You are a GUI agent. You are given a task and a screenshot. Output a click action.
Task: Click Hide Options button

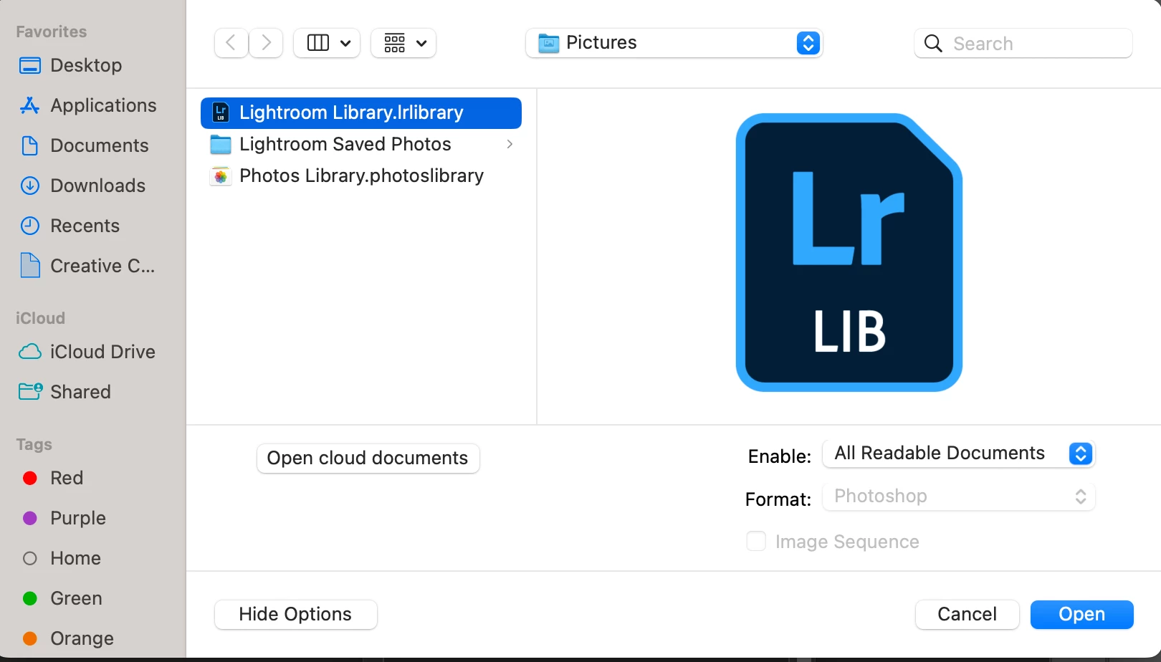pyautogui.click(x=295, y=615)
